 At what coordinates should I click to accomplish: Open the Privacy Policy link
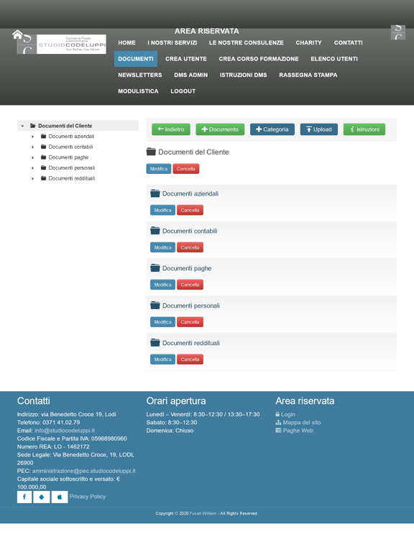pyautogui.click(x=87, y=497)
